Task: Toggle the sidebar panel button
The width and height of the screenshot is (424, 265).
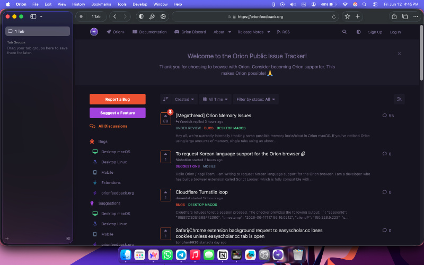Action: 33,16
